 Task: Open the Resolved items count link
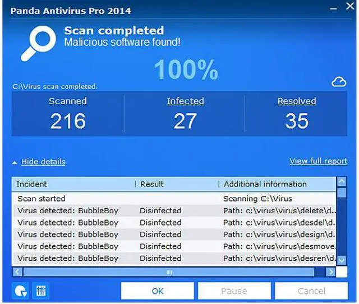pos(297,101)
